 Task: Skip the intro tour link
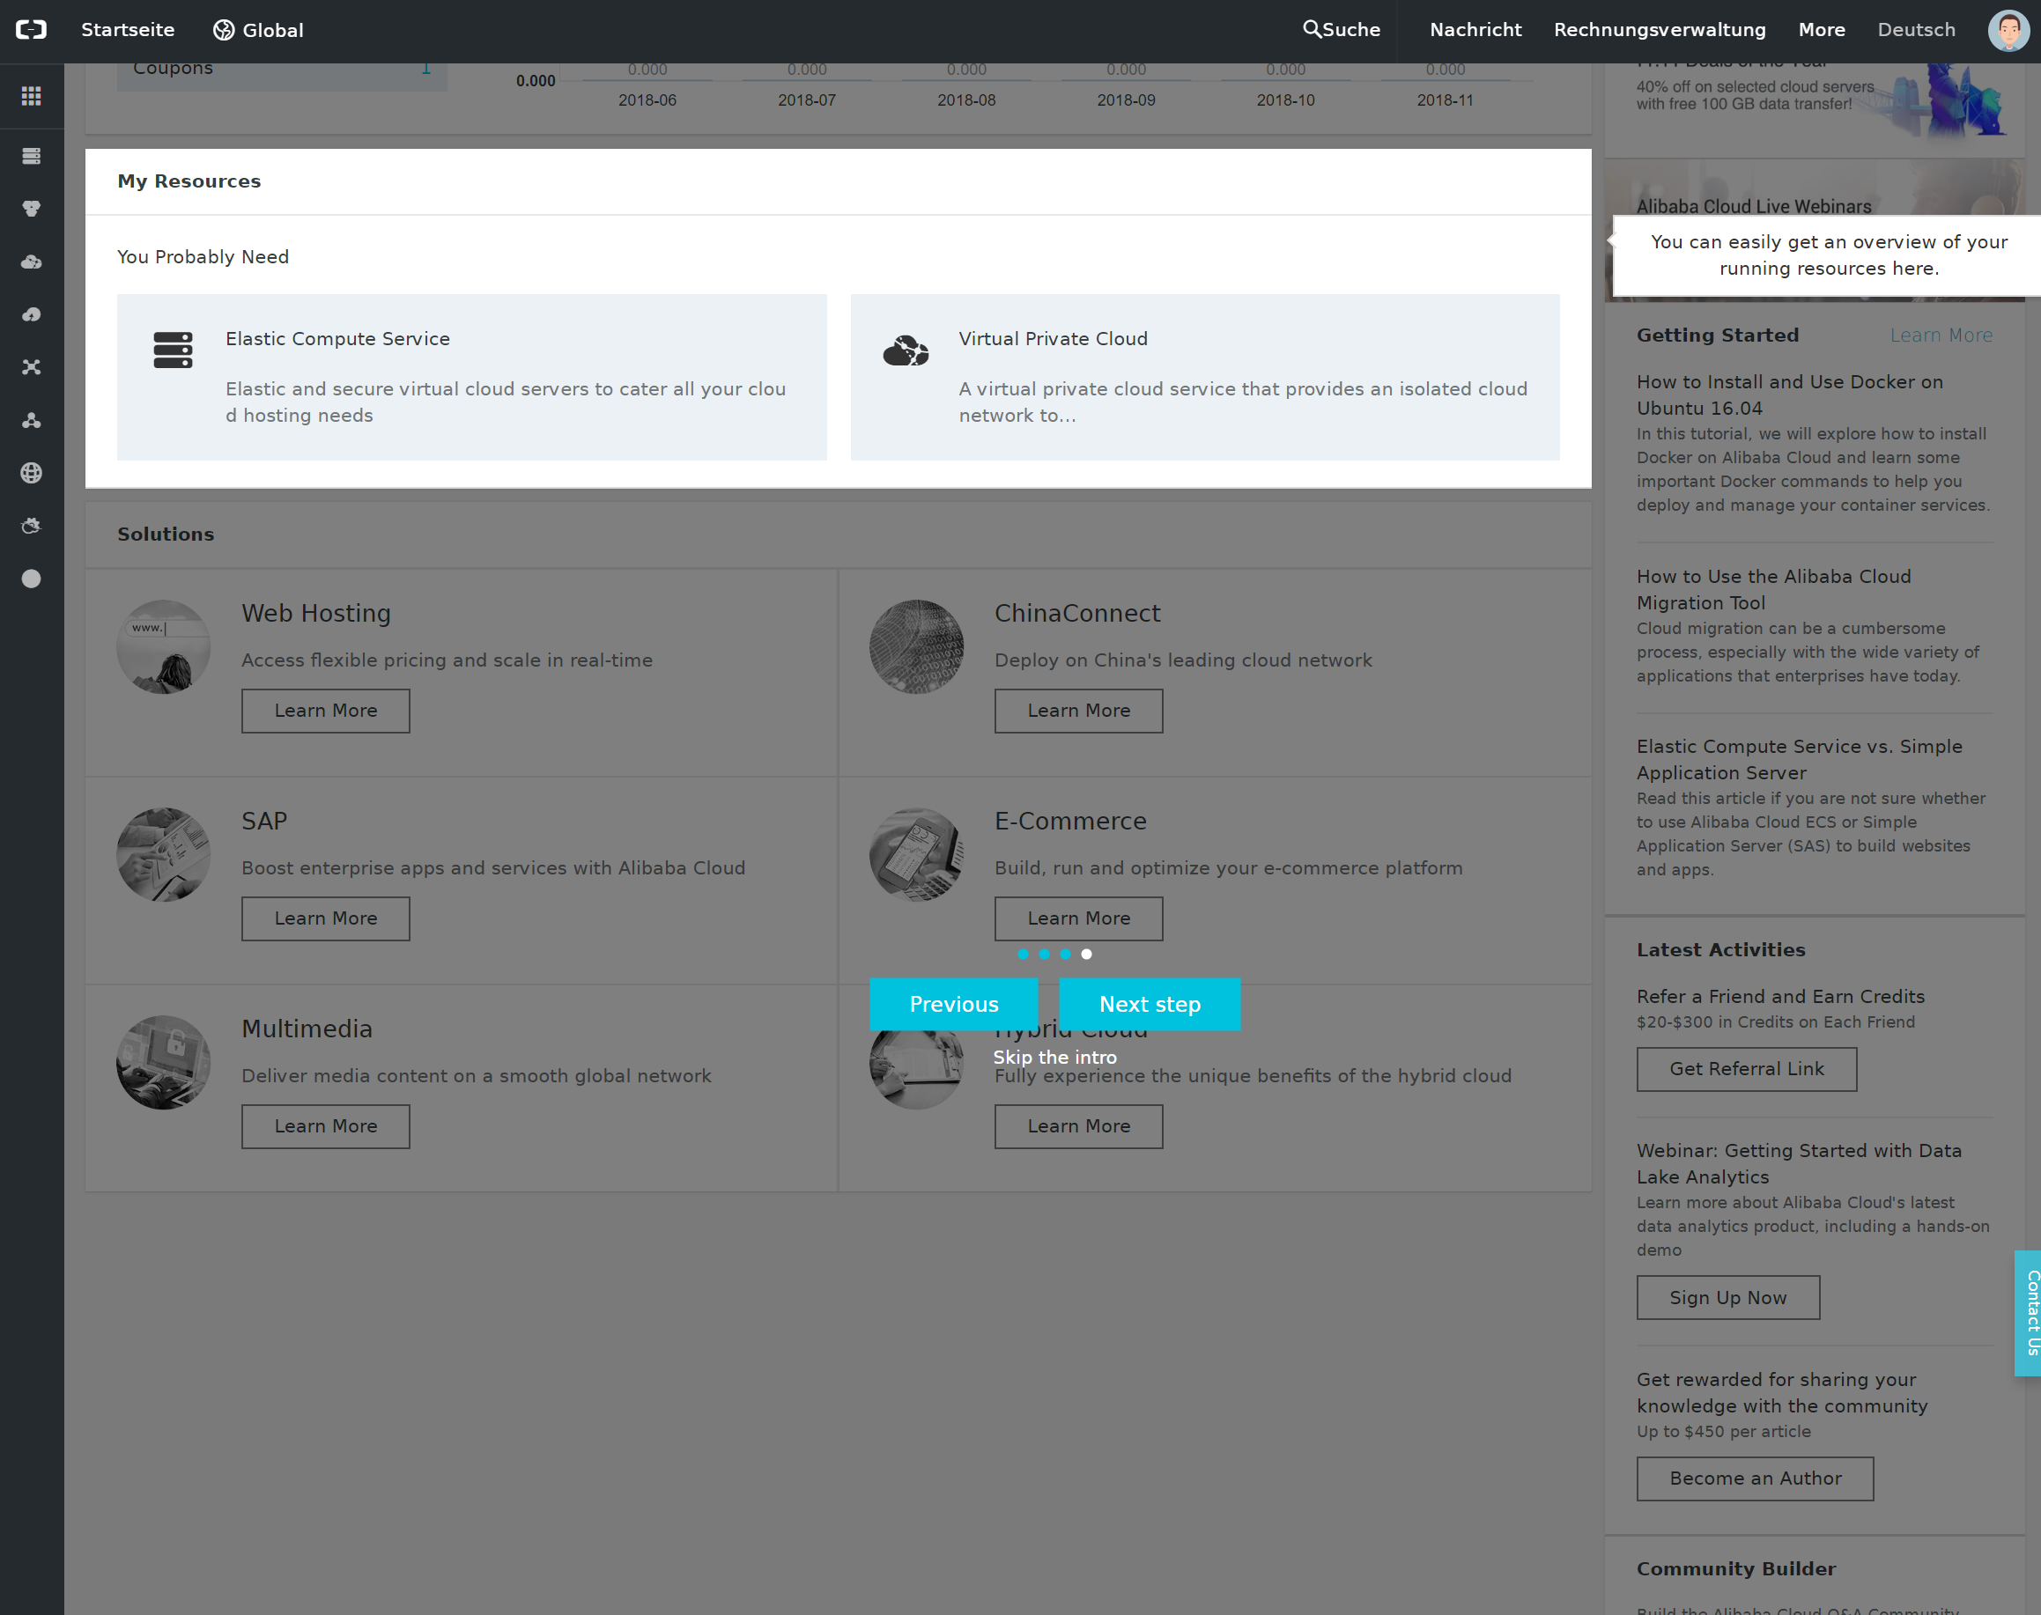1054,1057
